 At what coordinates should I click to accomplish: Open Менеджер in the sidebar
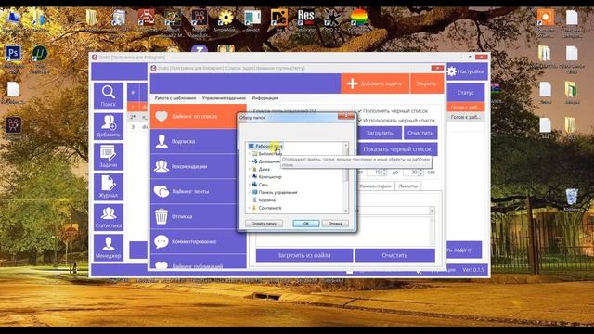tap(109, 248)
